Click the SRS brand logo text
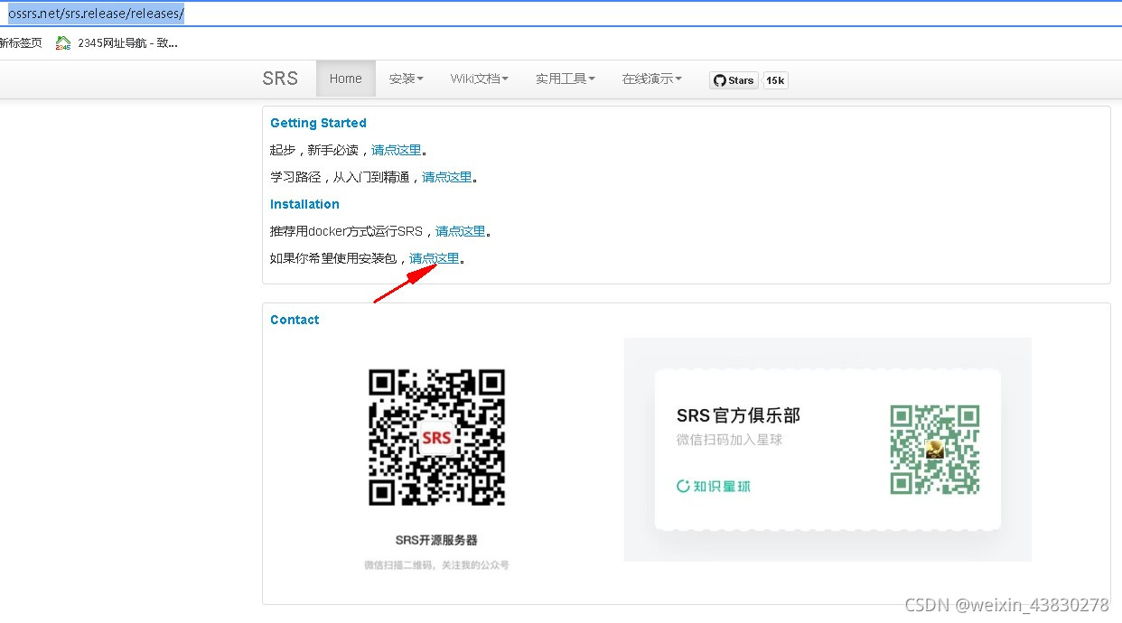This screenshot has height=623, width=1122. tap(280, 79)
